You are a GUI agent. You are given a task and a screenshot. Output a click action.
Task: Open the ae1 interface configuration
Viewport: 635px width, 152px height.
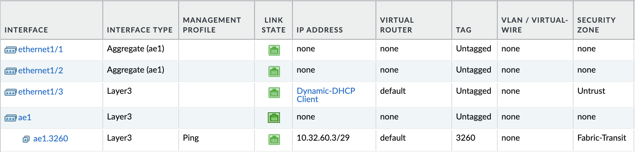(x=25, y=118)
